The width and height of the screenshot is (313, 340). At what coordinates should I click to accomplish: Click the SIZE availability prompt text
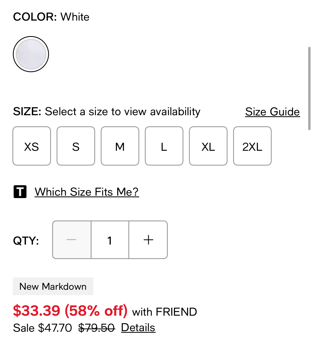[107, 111]
